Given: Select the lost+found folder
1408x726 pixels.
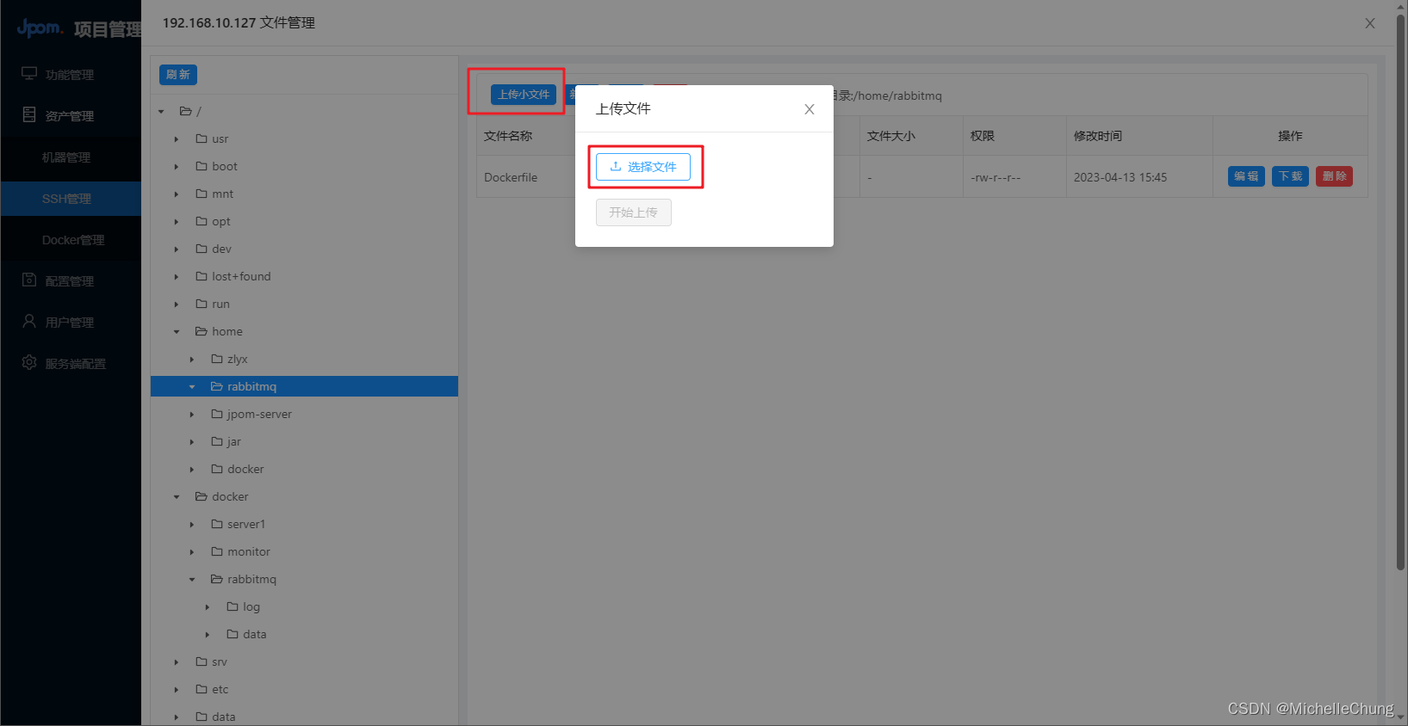Looking at the screenshot, I should 233,276.
